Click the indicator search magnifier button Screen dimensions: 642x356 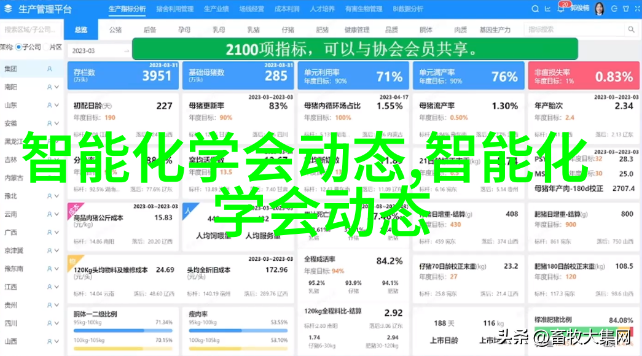tap(631, 29)
